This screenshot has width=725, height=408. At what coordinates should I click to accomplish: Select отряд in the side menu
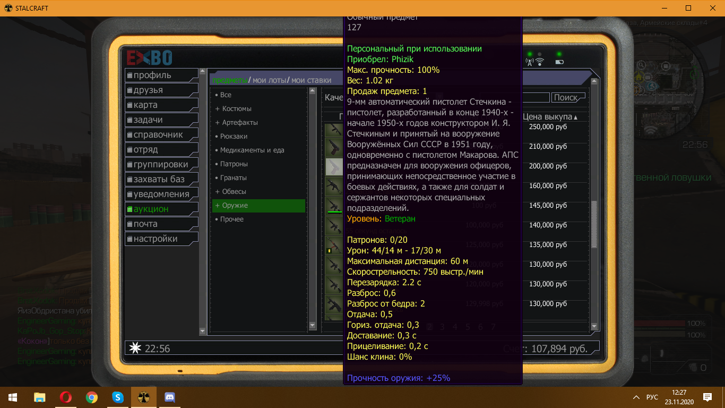(161, 149)
